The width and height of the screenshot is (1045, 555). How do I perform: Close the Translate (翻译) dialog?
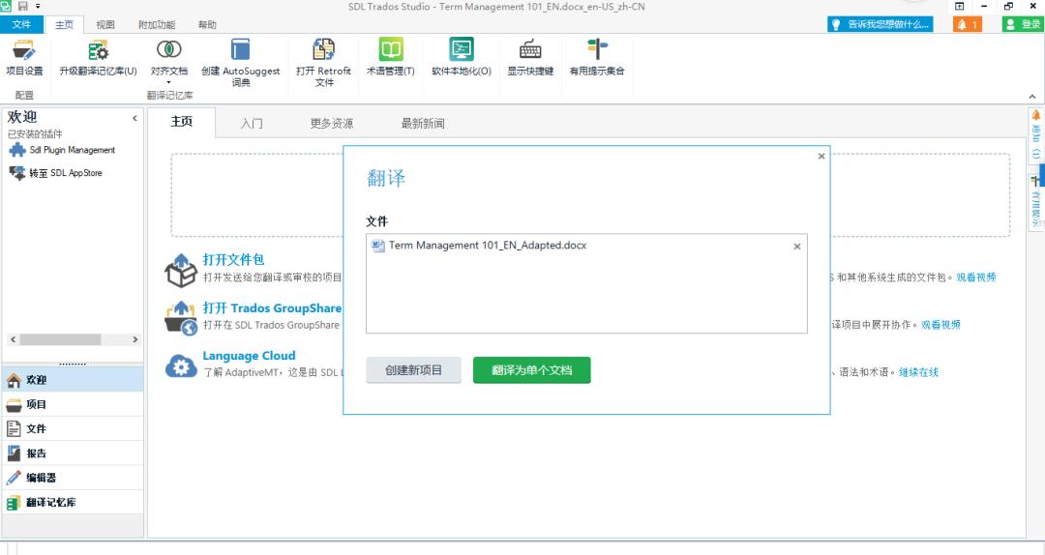821,156
